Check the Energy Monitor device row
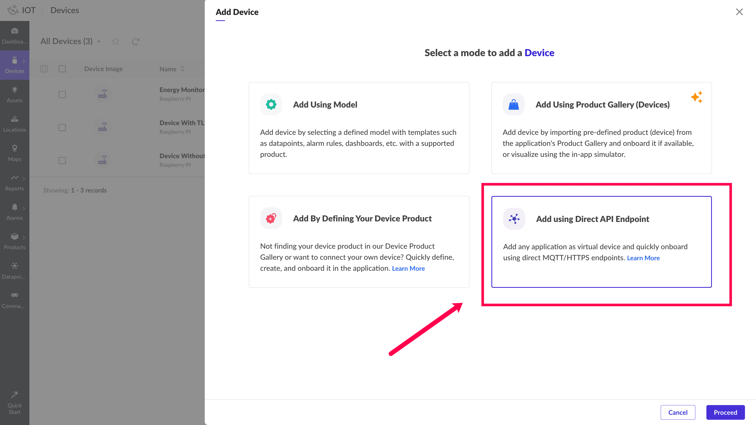756x425 pixels. tap(62, 94)
